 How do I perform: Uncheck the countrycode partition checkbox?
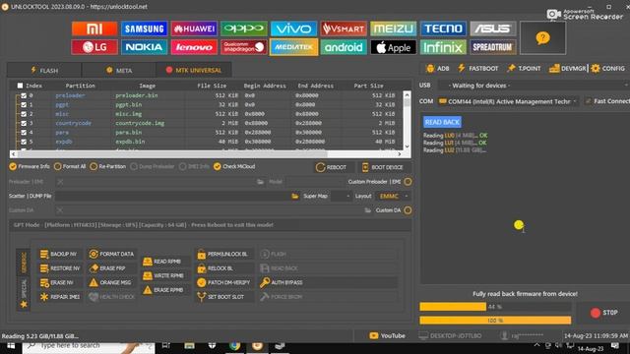24,123
